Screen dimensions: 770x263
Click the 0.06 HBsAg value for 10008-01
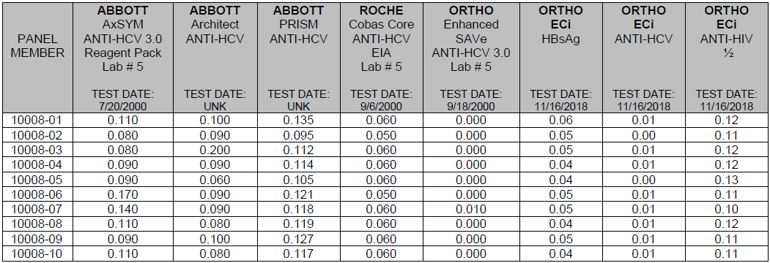click(560, 120)
